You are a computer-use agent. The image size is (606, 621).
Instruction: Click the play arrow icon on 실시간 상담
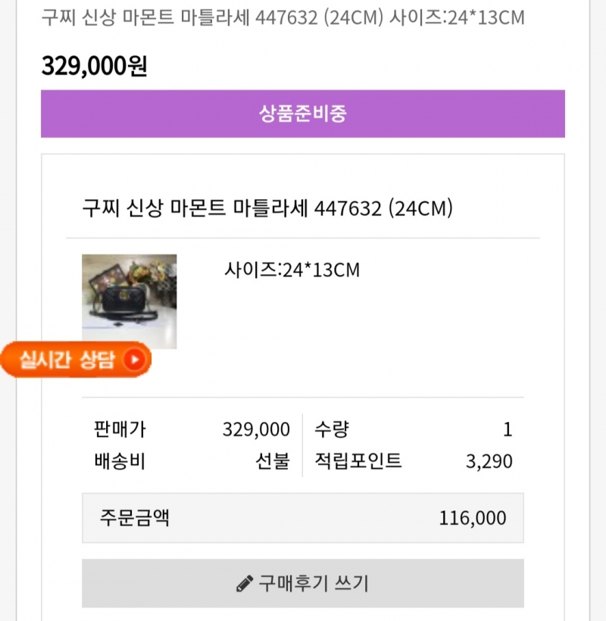point(134,360)
